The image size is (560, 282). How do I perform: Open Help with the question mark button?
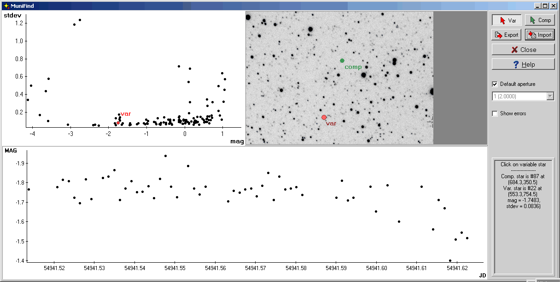(523, 64)
